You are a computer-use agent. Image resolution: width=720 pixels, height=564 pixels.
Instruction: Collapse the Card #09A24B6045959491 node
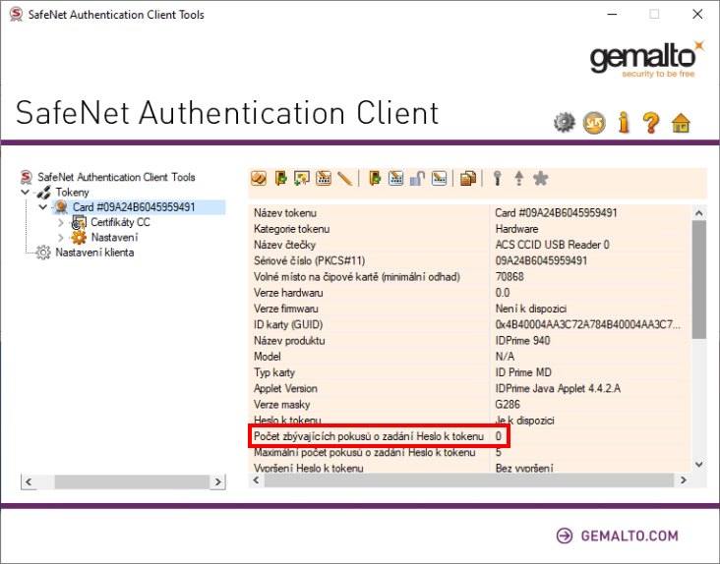pos(43,207)
